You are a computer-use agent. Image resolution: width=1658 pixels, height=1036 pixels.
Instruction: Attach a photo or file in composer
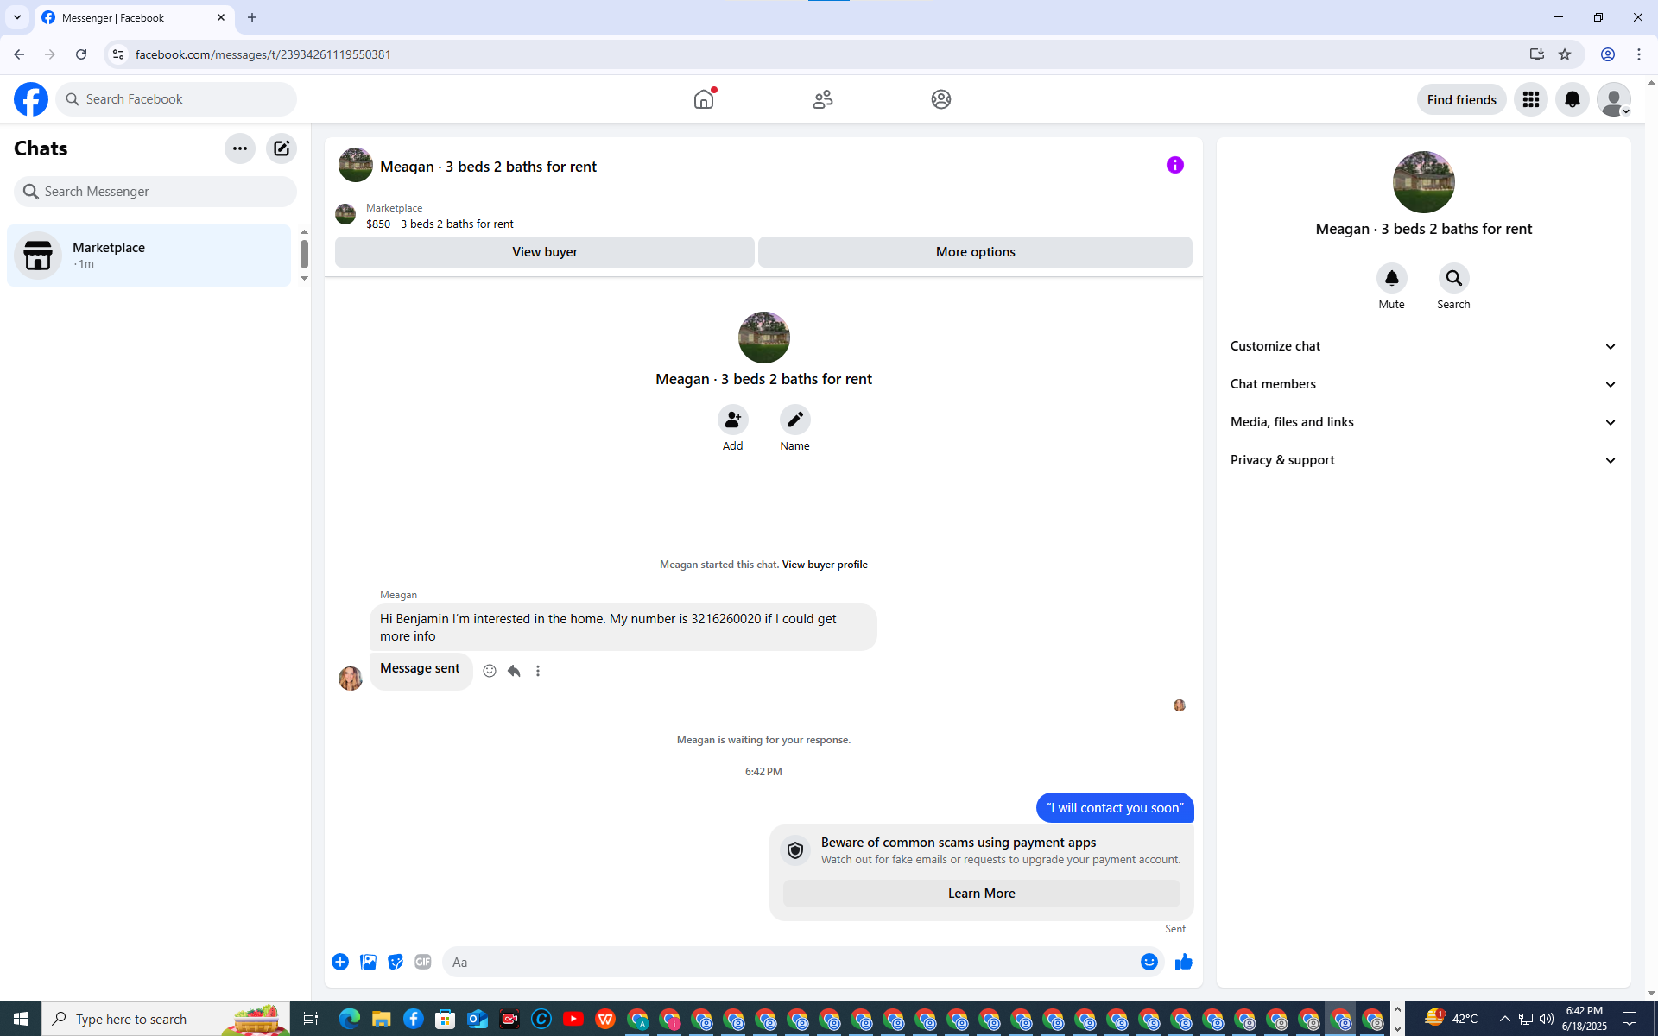point(368,962)
